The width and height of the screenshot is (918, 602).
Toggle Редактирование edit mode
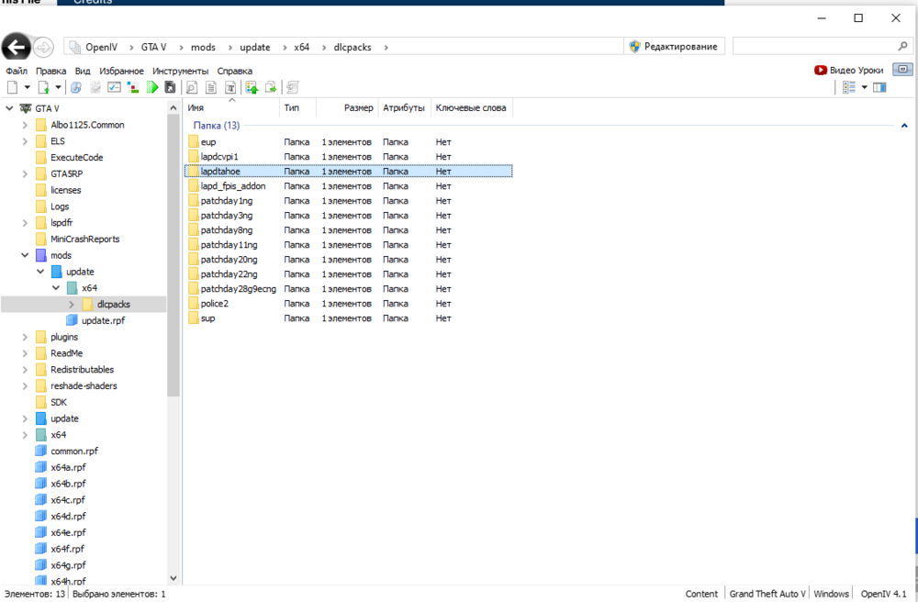[x=677, y=46]
